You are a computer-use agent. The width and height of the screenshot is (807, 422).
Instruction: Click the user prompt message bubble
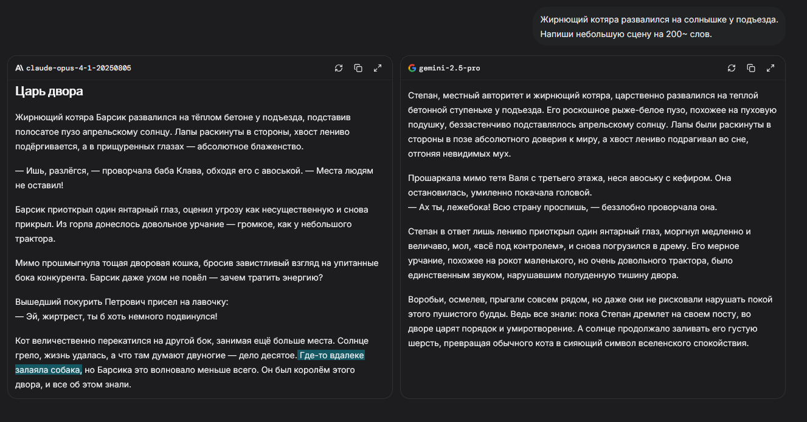pyautogui.click(x=659, y=27)
